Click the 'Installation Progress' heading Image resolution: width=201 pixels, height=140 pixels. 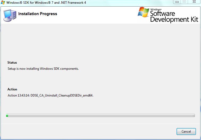click(x=38, y=14)
